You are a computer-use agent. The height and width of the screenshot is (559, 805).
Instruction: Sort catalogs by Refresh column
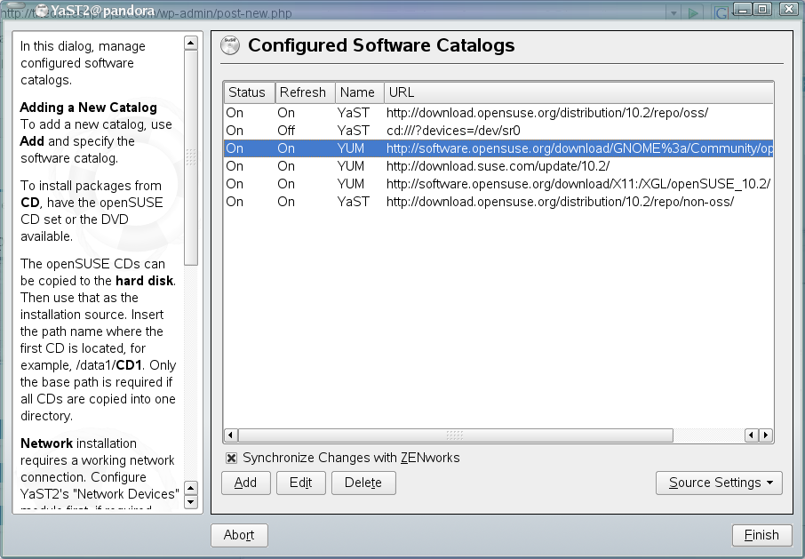coord(302,92)
